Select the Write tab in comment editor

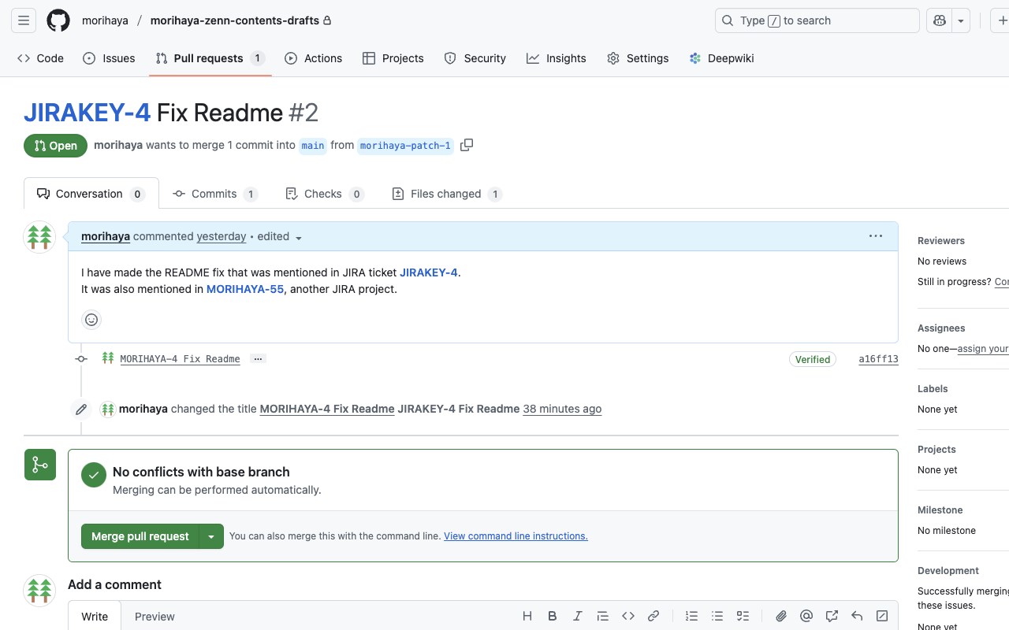[x=95, y=617]
